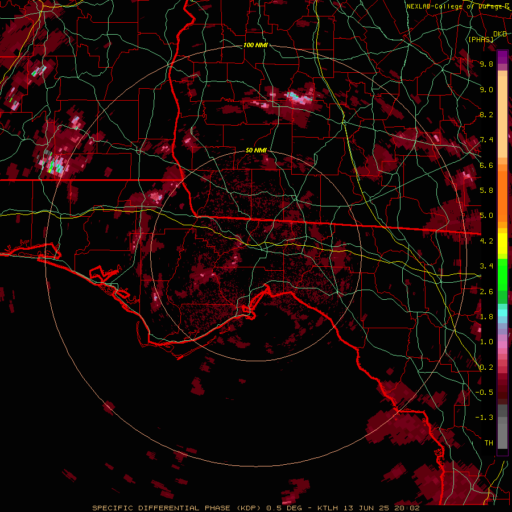Click the "TH" threshold label on the scale
Image resolution: width=512 pixels, height=512 pixels.
pos(489,443)
